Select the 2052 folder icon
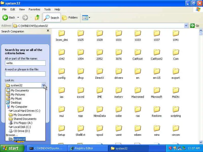The width and height of the screenshot is (203, 152). point(99,52)
